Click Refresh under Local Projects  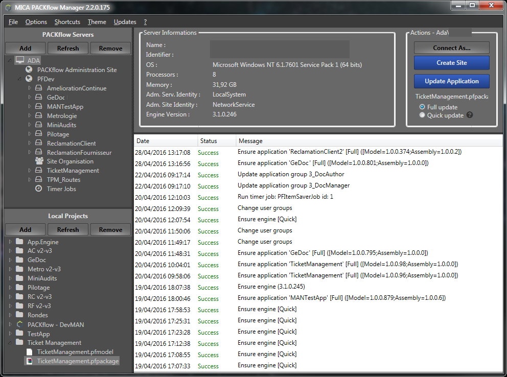pyautogui.click(x=68, y=229)
